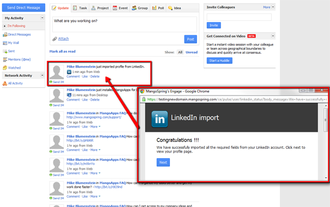The image size is (330, 207).
Task: Click the Invite button
Action: click(x=213, y=25)
